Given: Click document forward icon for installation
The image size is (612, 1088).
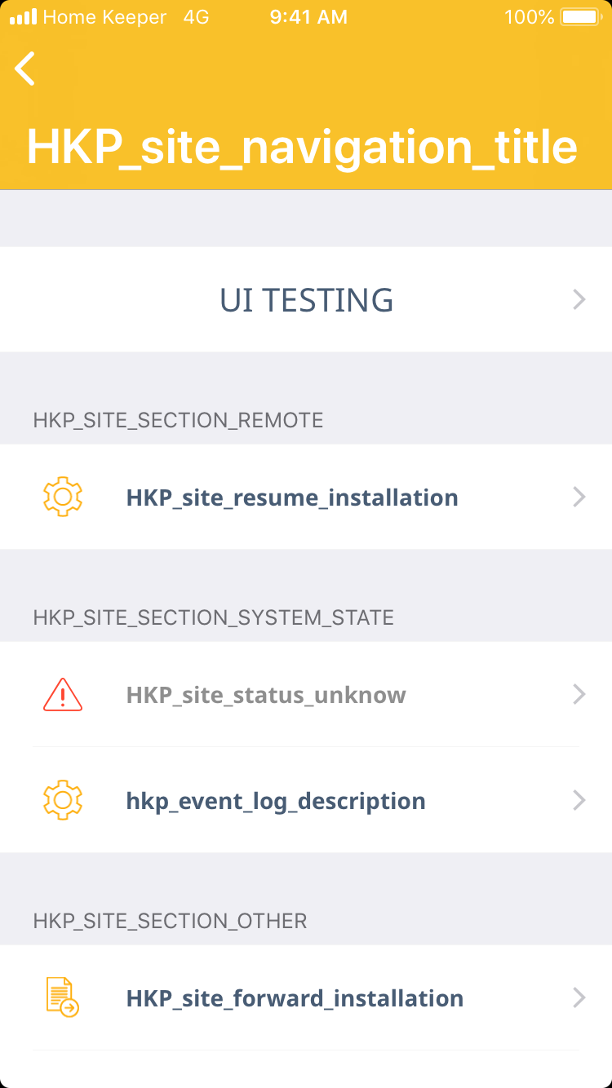Looking at the screenshot, I should pos(63,998).
